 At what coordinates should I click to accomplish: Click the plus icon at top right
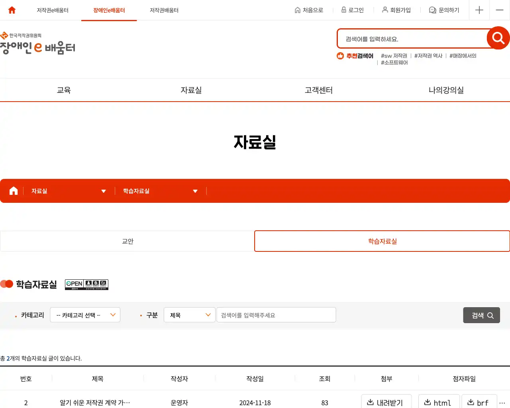click(479, 10)
